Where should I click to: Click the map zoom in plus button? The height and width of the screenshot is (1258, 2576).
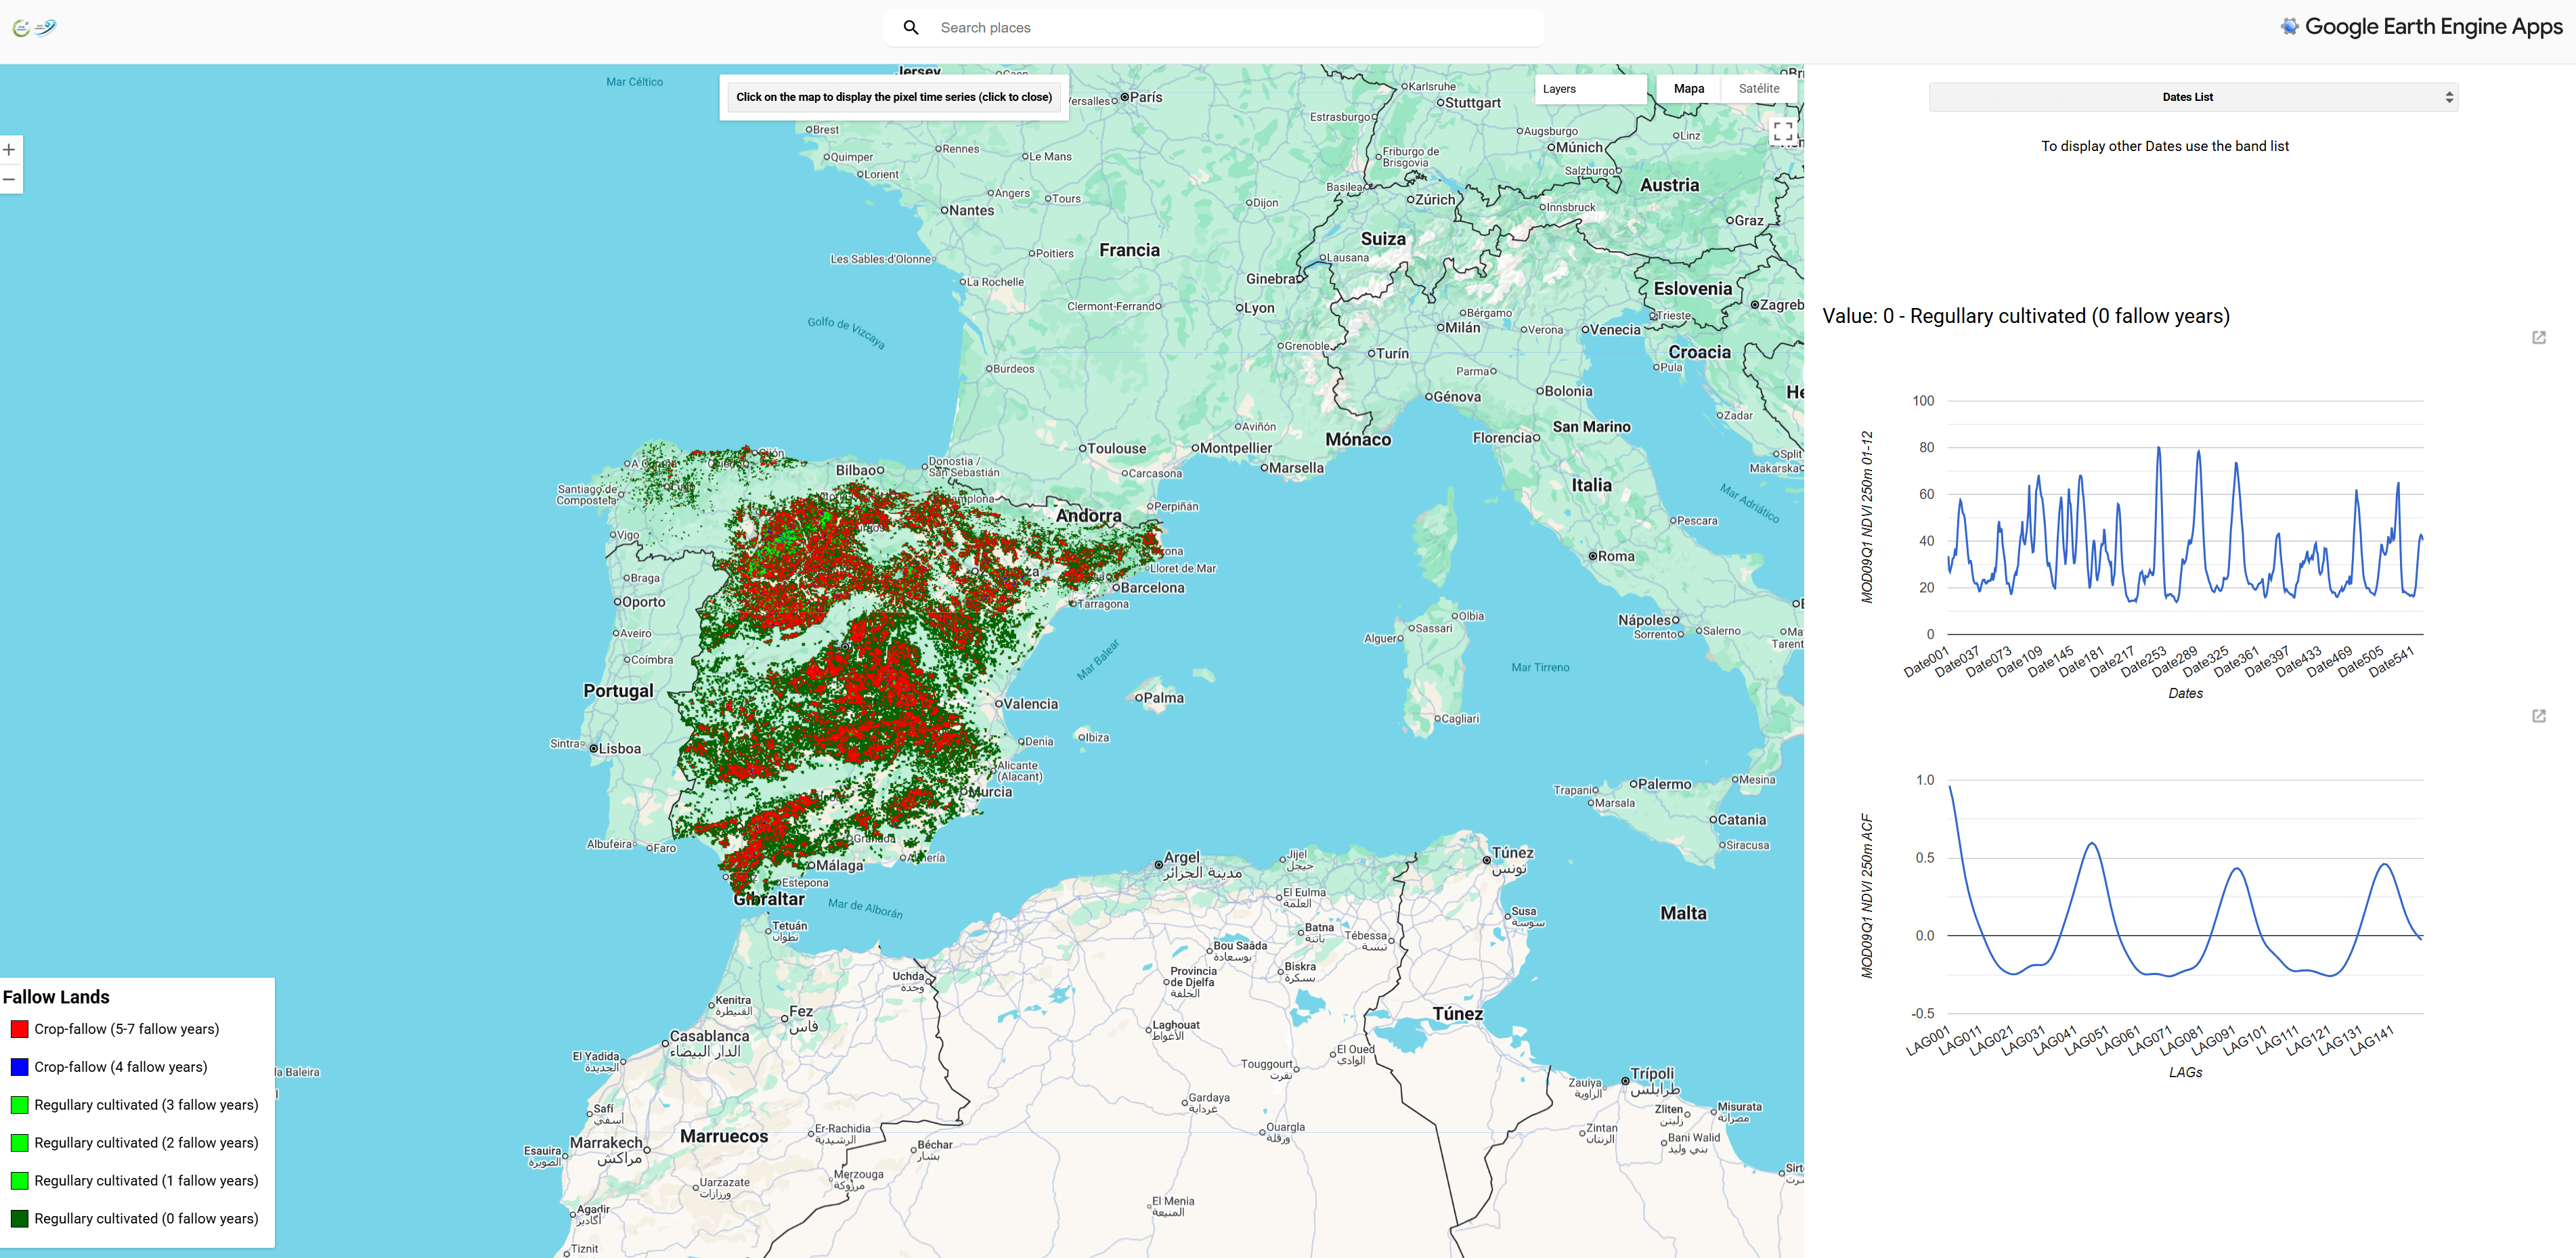(9, 150)
